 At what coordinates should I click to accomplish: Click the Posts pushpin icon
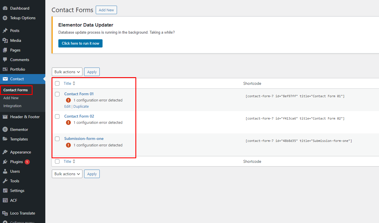pyautogui.click(x=5, y=31)
